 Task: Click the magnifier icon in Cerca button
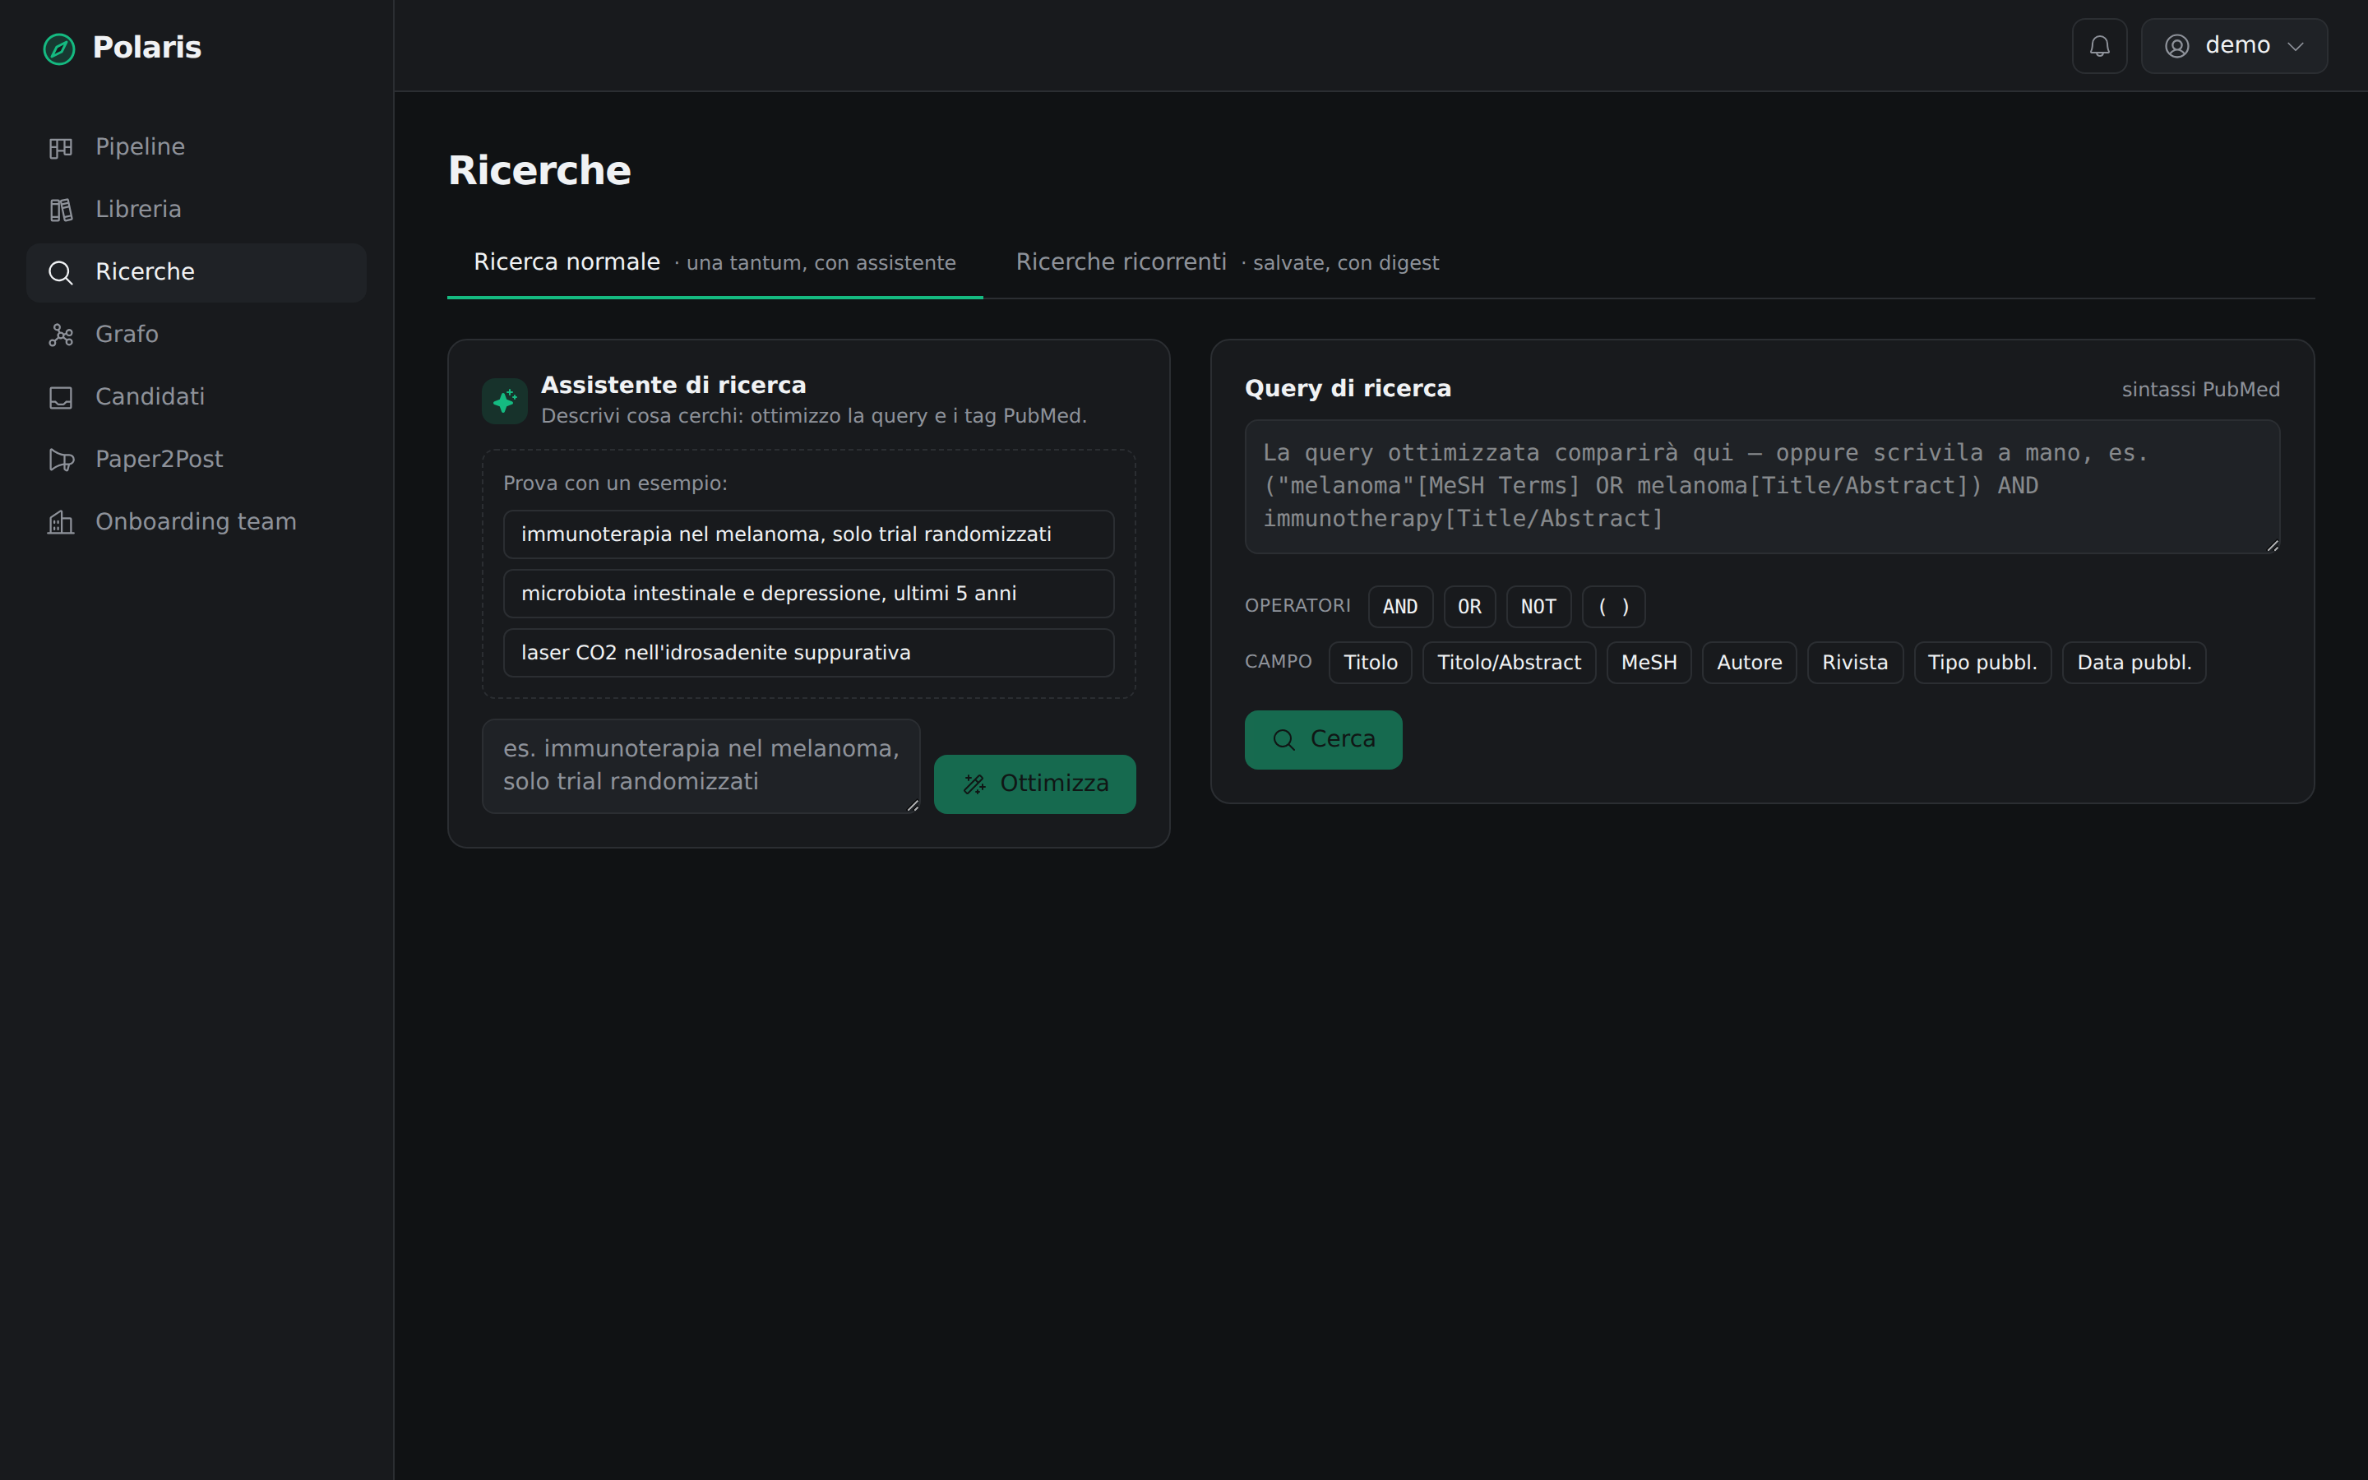(1283, 740)
